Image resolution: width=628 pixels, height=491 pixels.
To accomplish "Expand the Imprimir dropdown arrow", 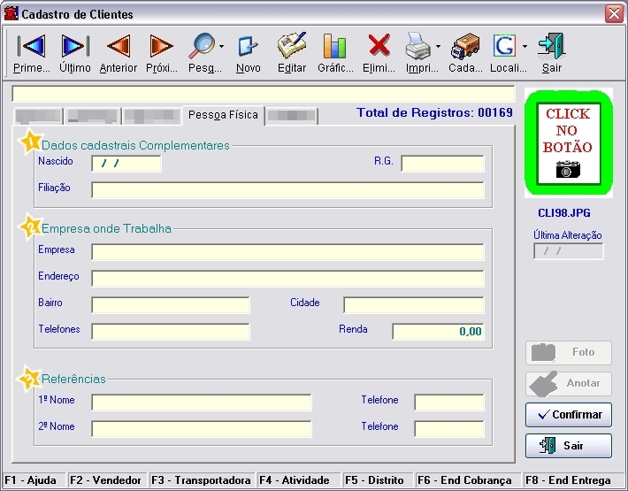I will (x=438, y=46).
